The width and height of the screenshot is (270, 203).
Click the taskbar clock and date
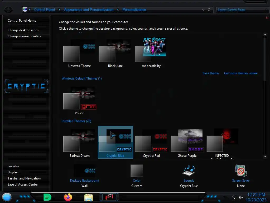pos(256,197)
